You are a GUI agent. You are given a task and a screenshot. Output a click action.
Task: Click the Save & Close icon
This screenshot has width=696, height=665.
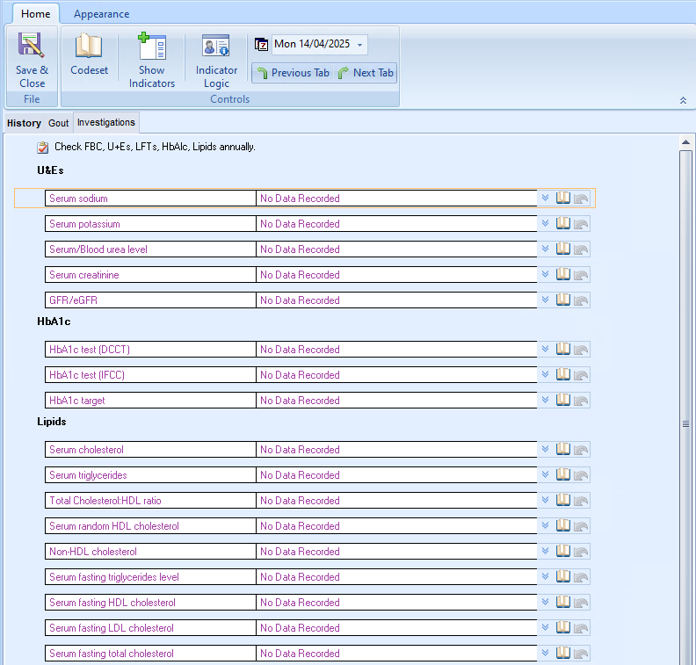tap(32, 46)
